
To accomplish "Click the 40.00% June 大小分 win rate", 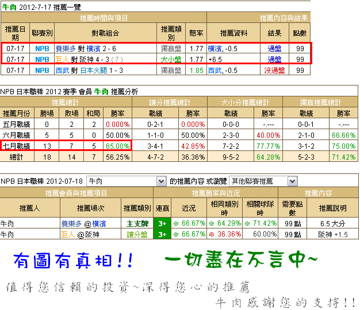I will [268, 135].
